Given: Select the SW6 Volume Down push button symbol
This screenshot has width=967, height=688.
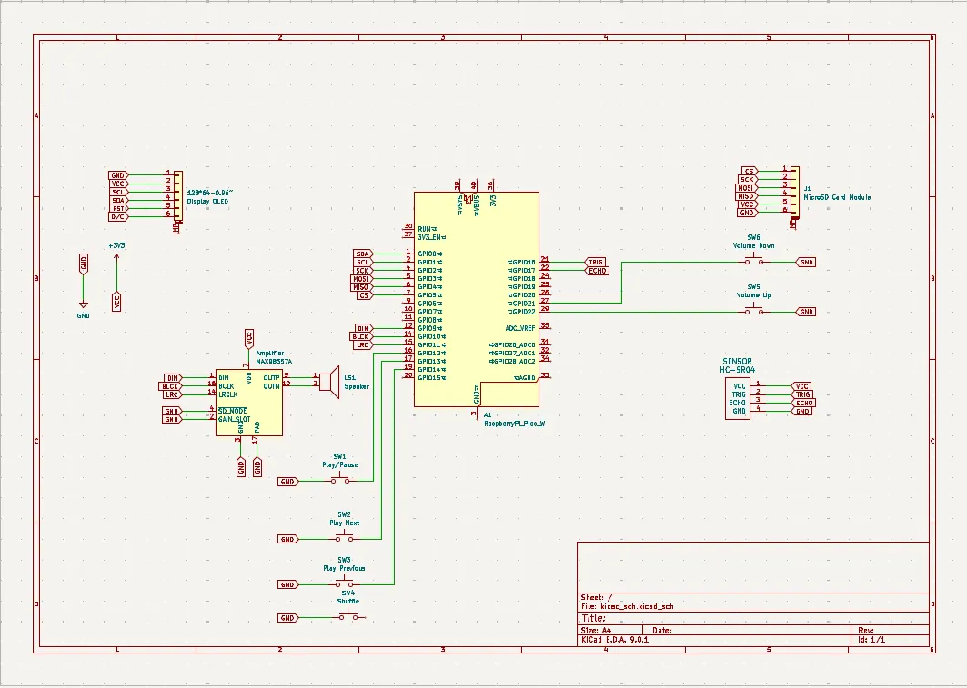Looking at the screenshot, I should point(753,261).
